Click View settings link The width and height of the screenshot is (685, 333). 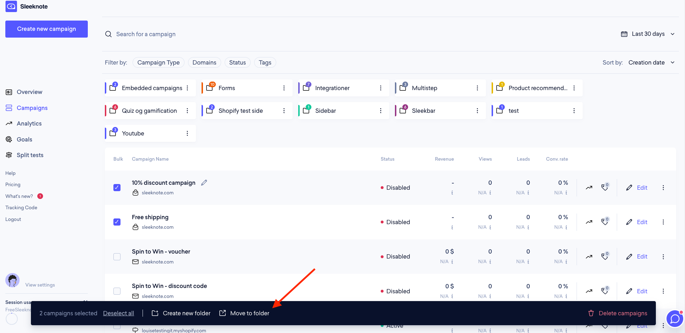(40, 285)
